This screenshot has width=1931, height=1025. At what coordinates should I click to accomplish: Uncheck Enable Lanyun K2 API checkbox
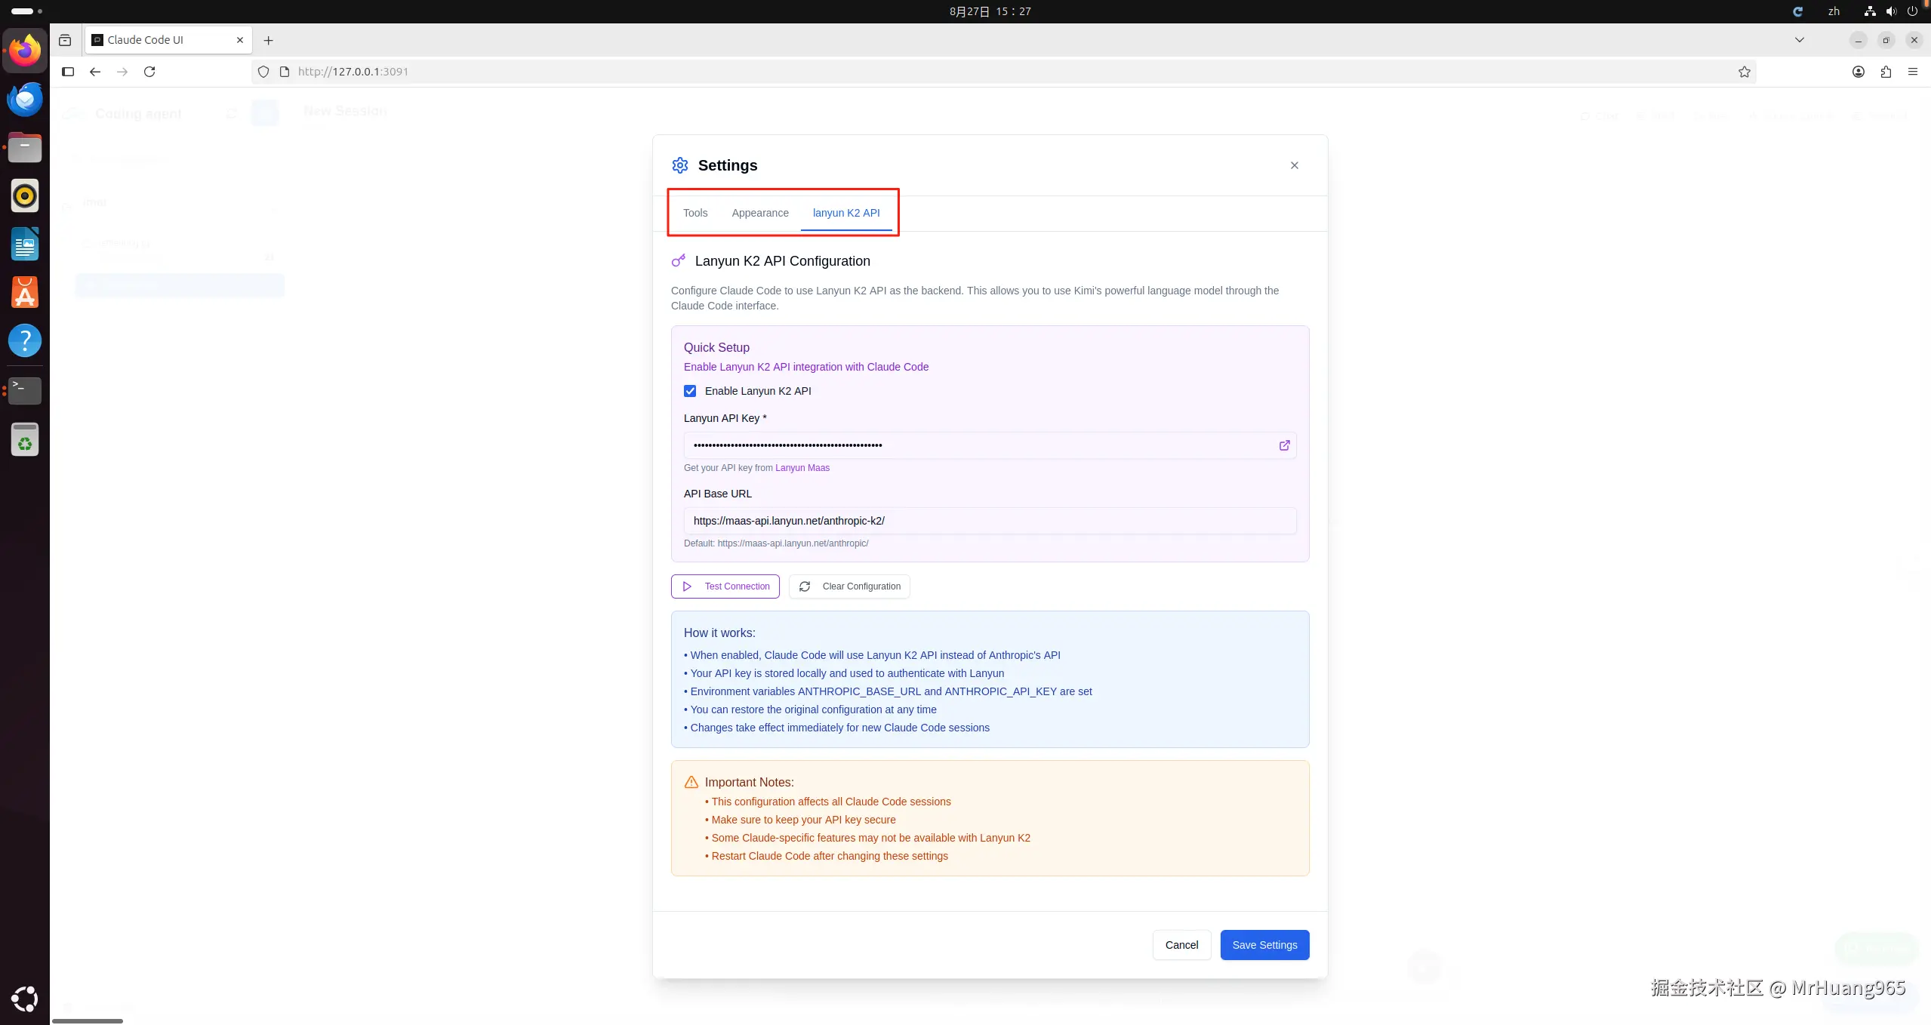690,391
